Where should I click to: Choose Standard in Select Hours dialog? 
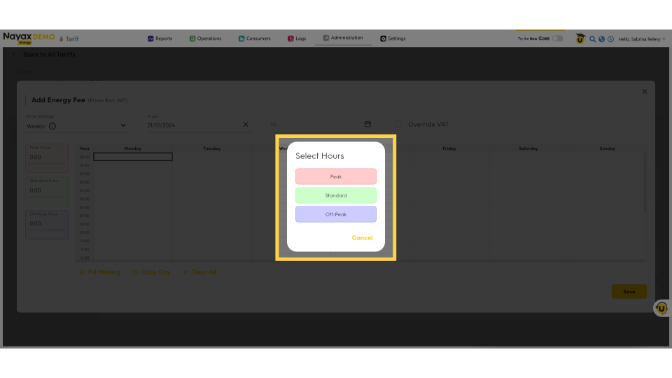tap(335, 195)
